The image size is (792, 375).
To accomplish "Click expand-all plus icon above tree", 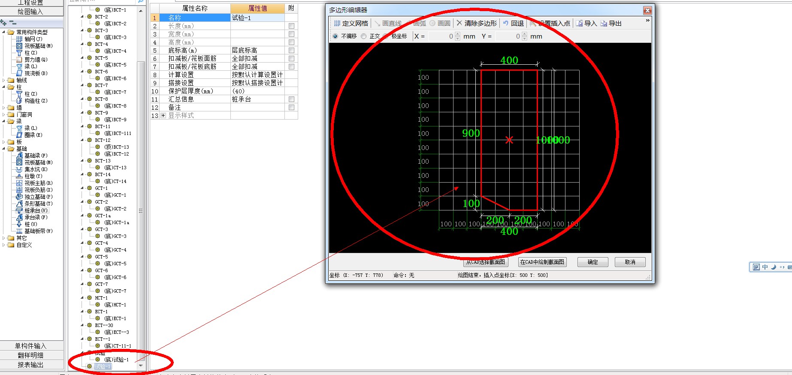I will coord(3,22).
